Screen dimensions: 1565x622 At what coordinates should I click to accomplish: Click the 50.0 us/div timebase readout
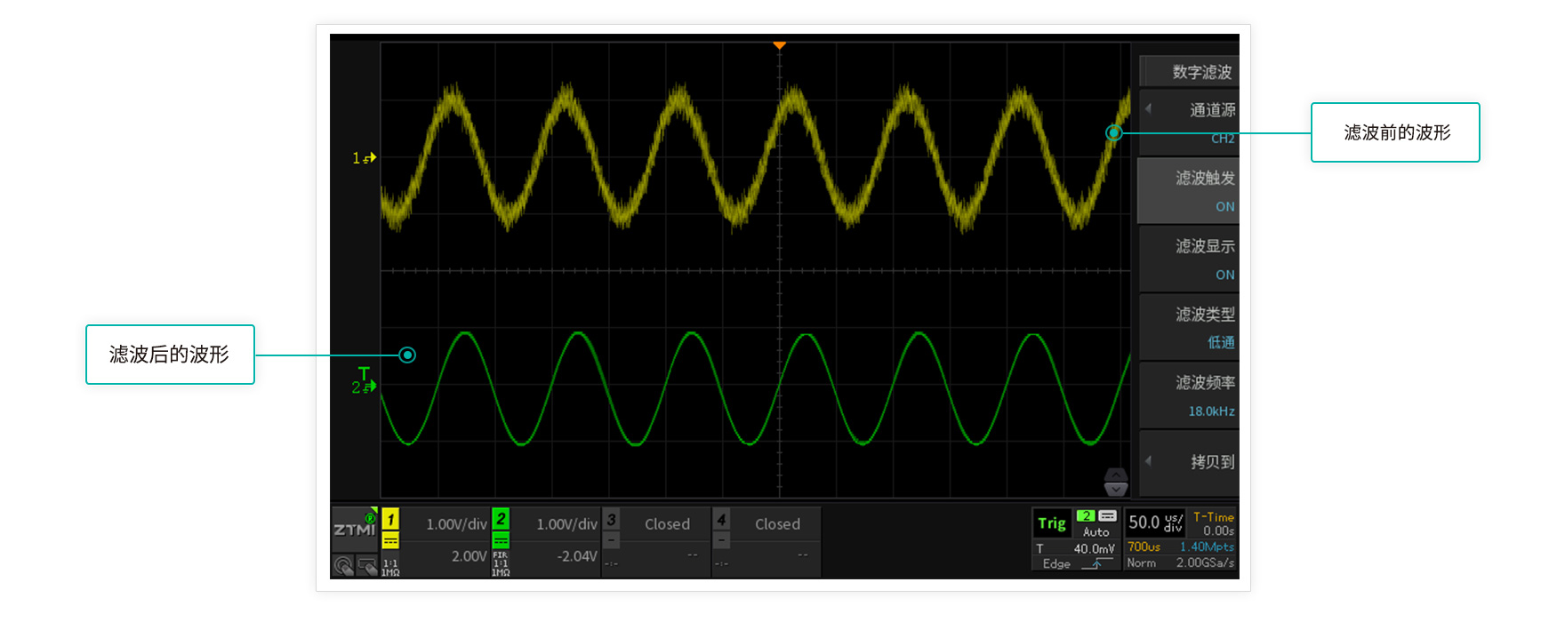click(x=1155, y=522)
